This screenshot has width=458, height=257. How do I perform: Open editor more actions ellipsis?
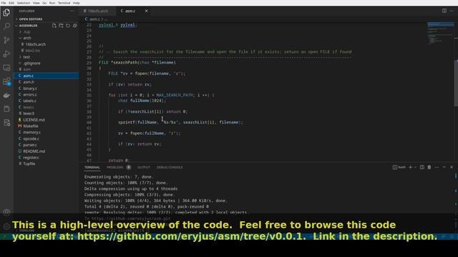[452, 11]
